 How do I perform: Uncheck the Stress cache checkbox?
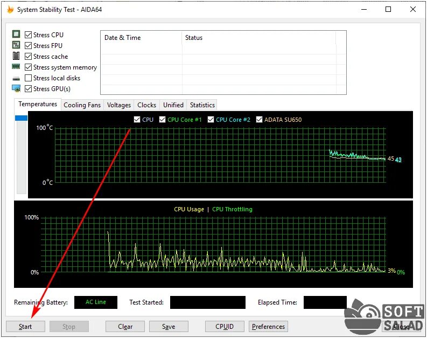tap(28, 57)
